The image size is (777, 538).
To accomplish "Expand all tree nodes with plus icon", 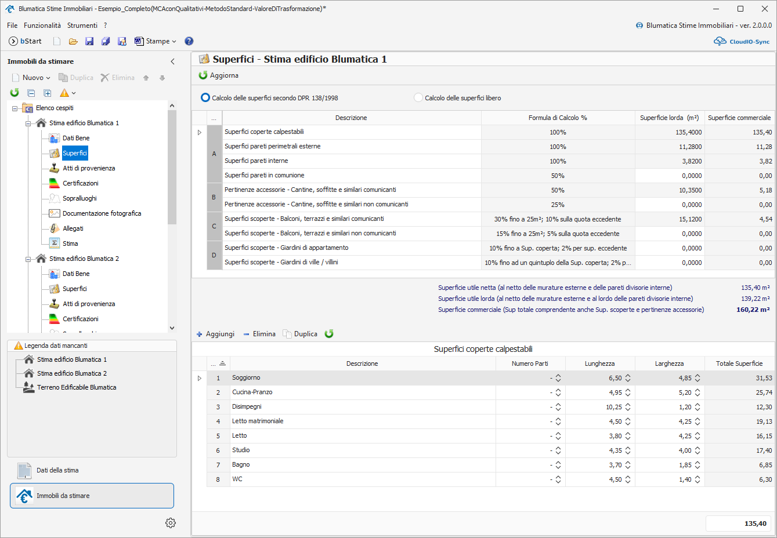I will pyautogui.click(x=48, y=93).
